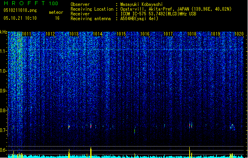Select the 1014 time marker
Image resolution: width=248 pixels, height=158 pixels.
point(98,34)
